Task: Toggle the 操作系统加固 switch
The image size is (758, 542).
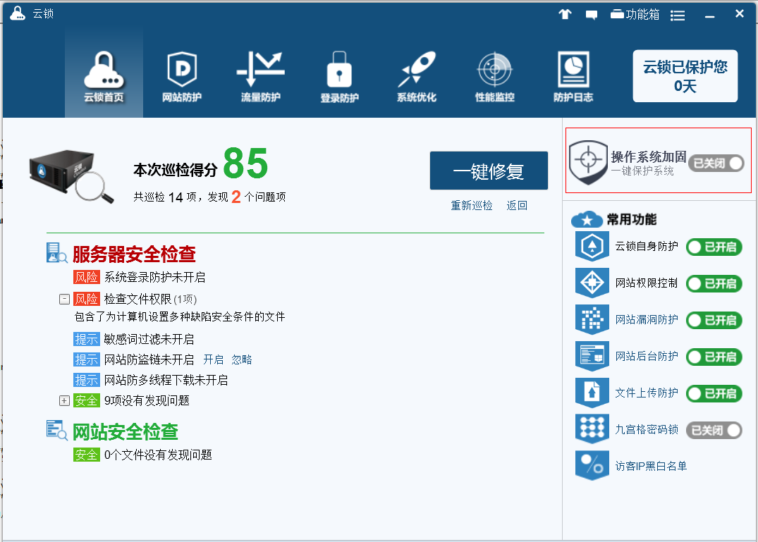Action: 716,164
